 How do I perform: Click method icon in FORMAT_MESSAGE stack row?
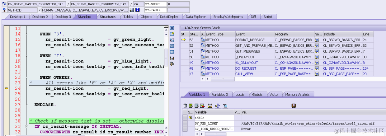pos(203,40)
